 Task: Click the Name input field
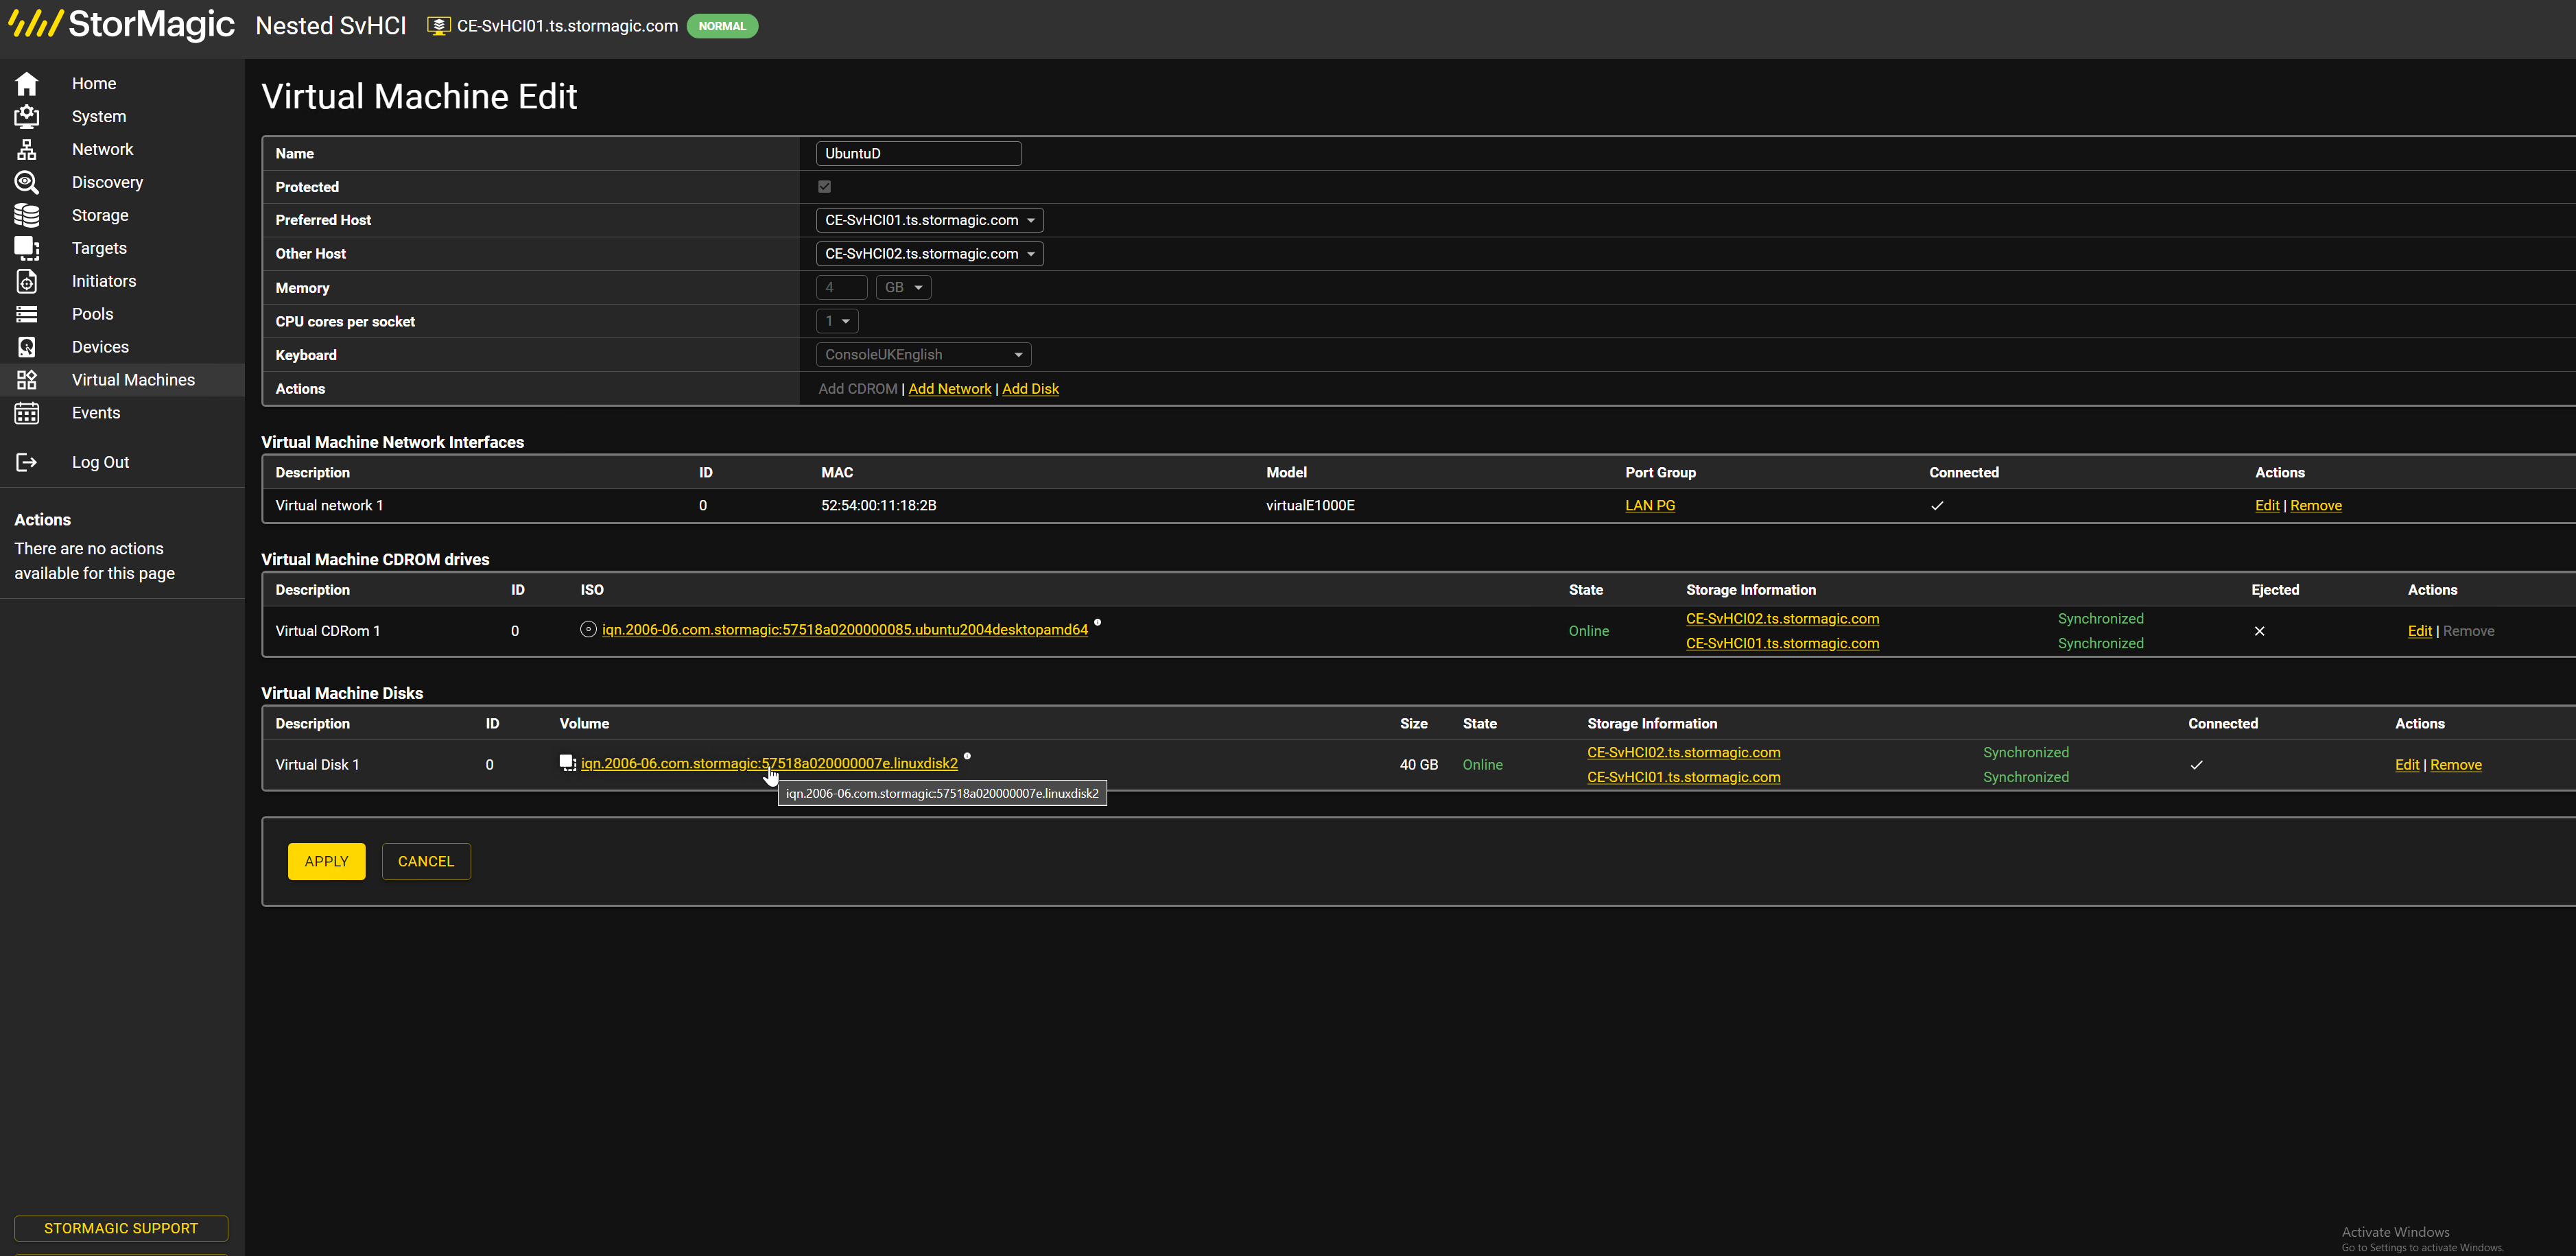918,154
